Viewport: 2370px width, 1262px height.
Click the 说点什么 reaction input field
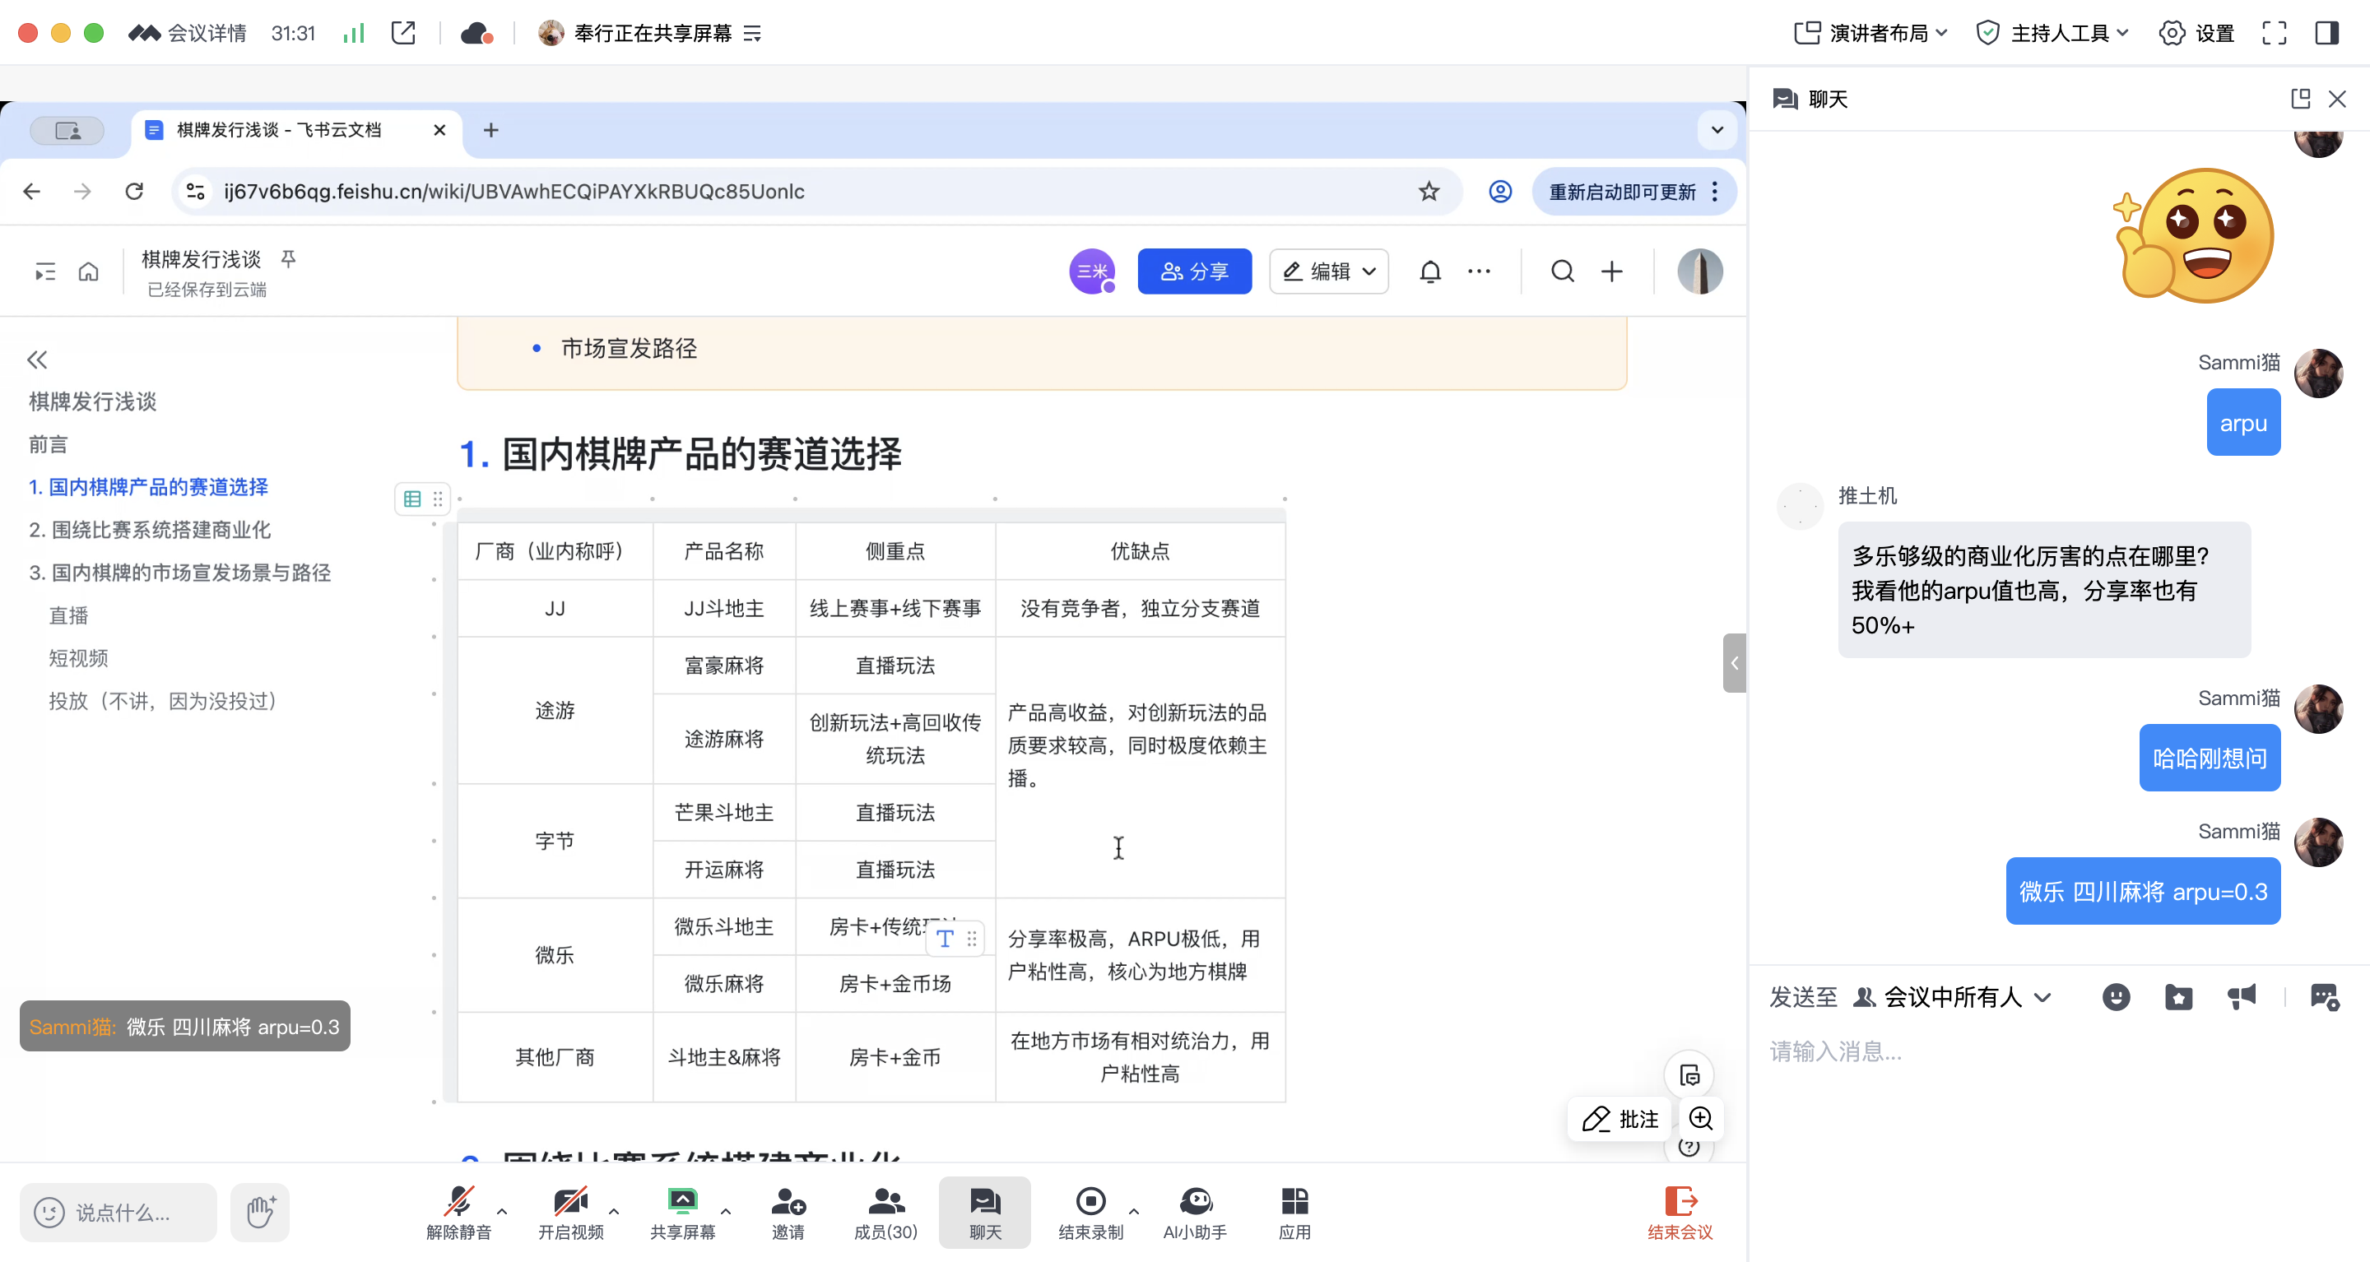point(118,1212)
